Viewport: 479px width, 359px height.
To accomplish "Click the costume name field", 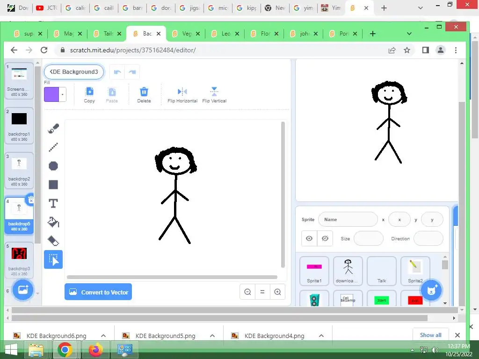I will (74, 72).
